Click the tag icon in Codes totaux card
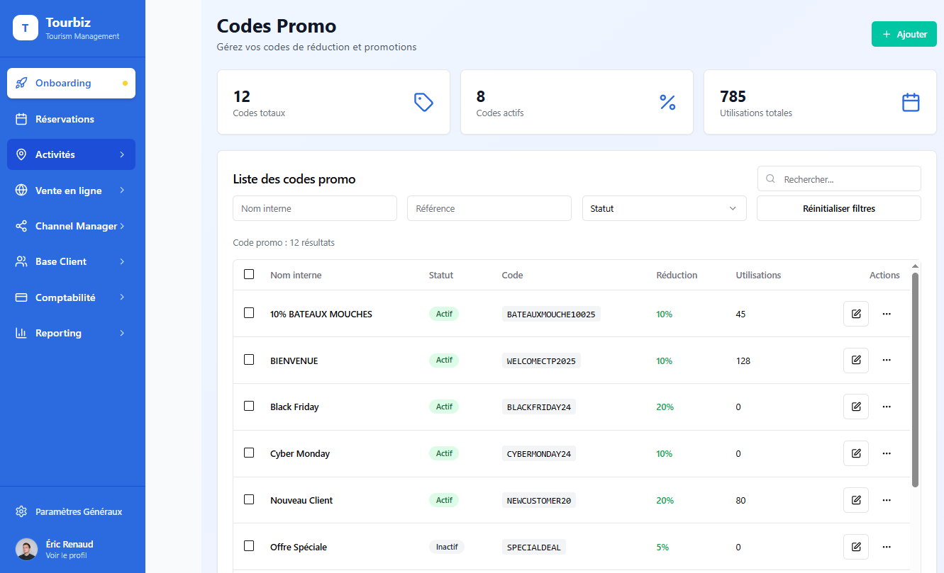944x573 pixels. tap(423, 102)
